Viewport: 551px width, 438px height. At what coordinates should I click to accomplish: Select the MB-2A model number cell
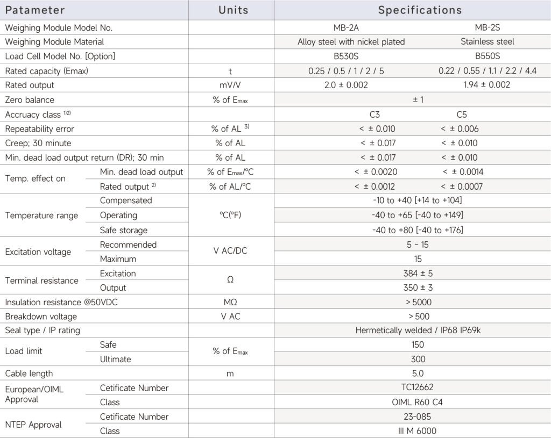[351, 27]
